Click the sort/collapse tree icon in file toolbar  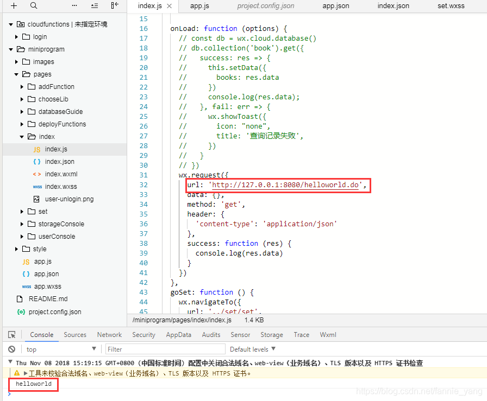tap(95, 5)
